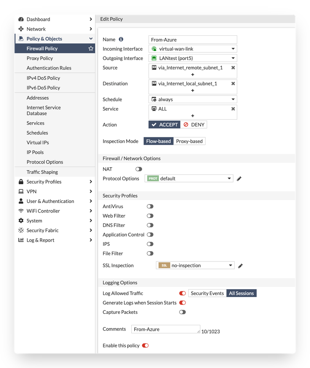Remove via_Internet_local_subnet_1 from Destination
The width and height of the screenshot is (310, 368).
point(233,84)
